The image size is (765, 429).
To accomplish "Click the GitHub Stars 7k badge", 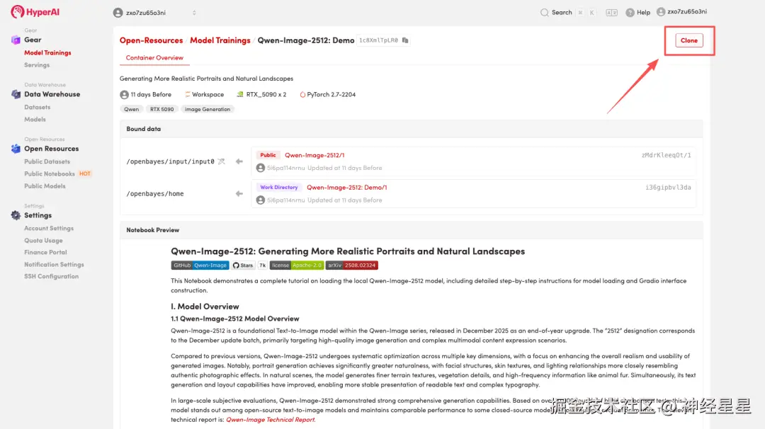I will (249, 265).
